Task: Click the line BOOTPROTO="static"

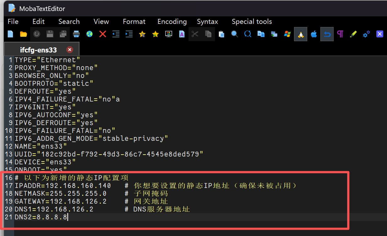Action: point(54,83)
